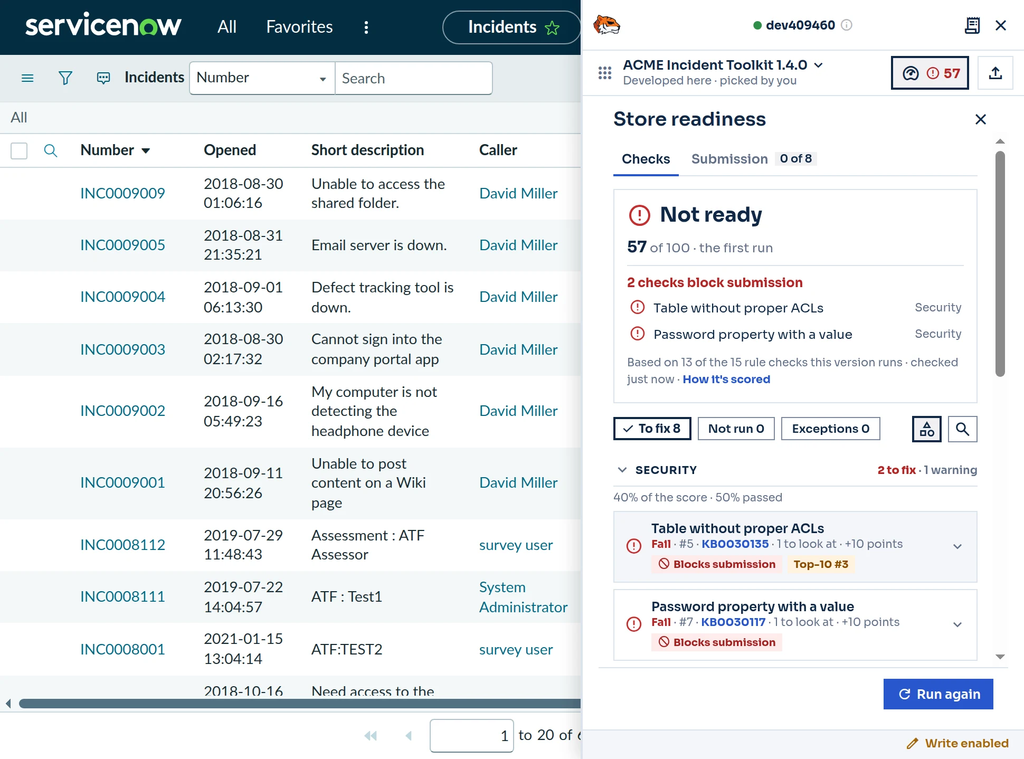
Task: Open the list hamburger menu icon
Action: point(27,78)
